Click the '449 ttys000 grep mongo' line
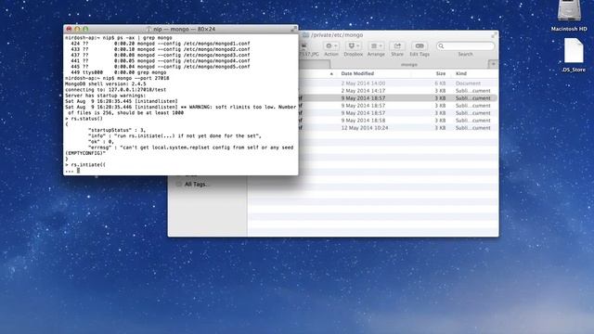594x334 pixels. (x=118, y=72)
